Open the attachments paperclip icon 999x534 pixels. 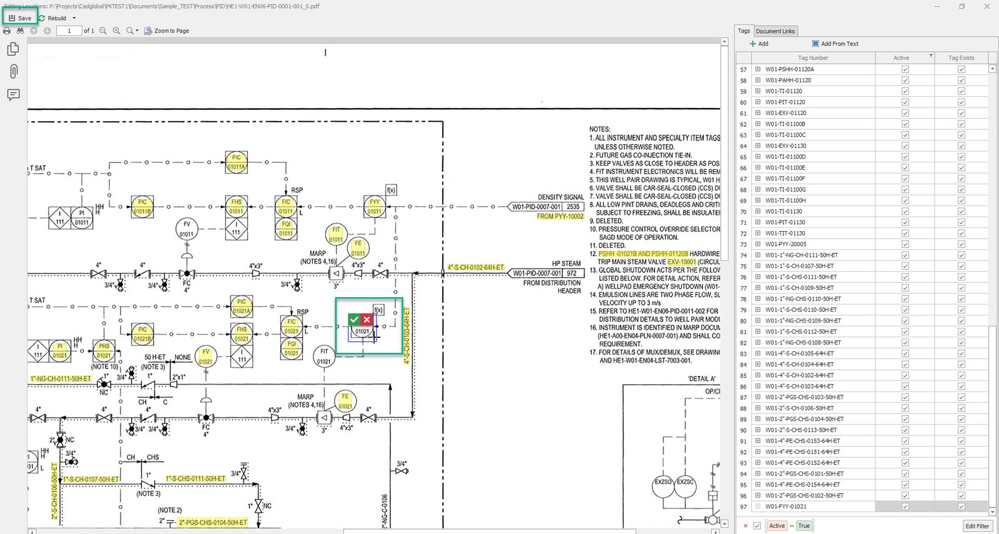[13, 71]
